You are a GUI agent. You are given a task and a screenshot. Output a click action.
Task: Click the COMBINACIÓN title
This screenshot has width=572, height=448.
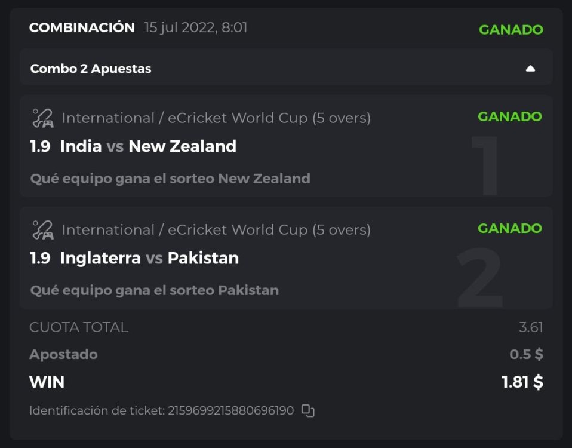coord(82,27)
